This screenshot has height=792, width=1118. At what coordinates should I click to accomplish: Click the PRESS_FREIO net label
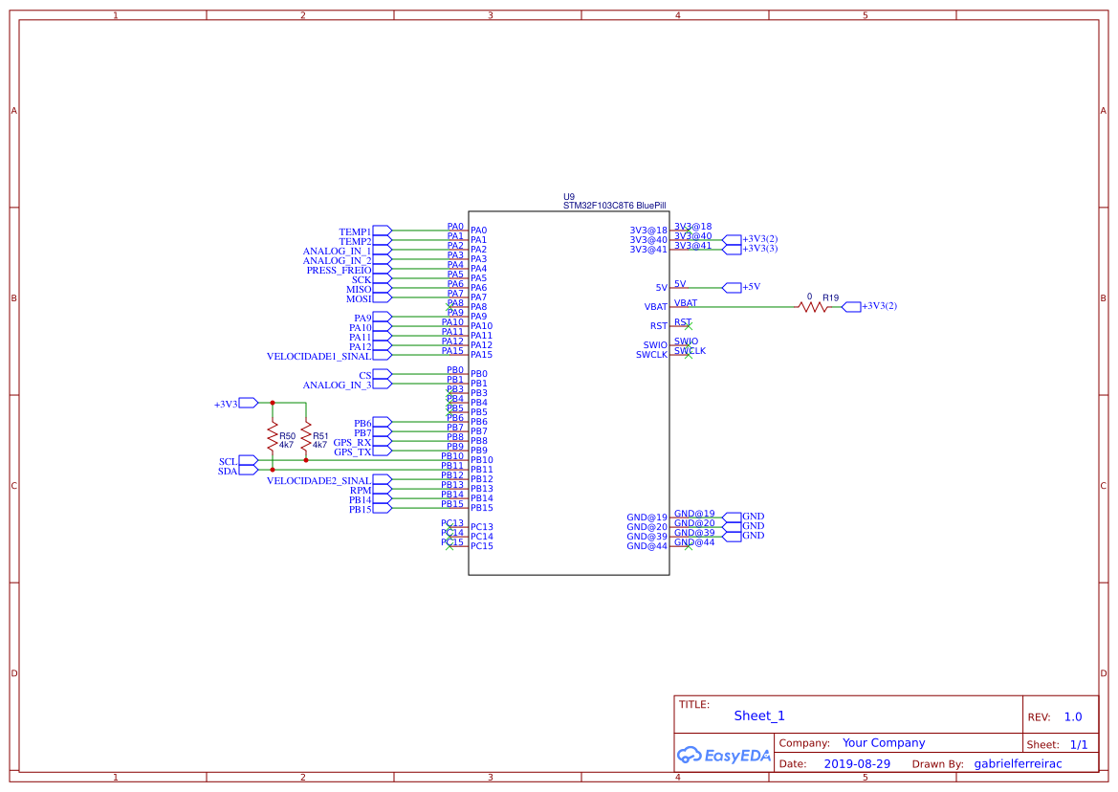[339, 270]
